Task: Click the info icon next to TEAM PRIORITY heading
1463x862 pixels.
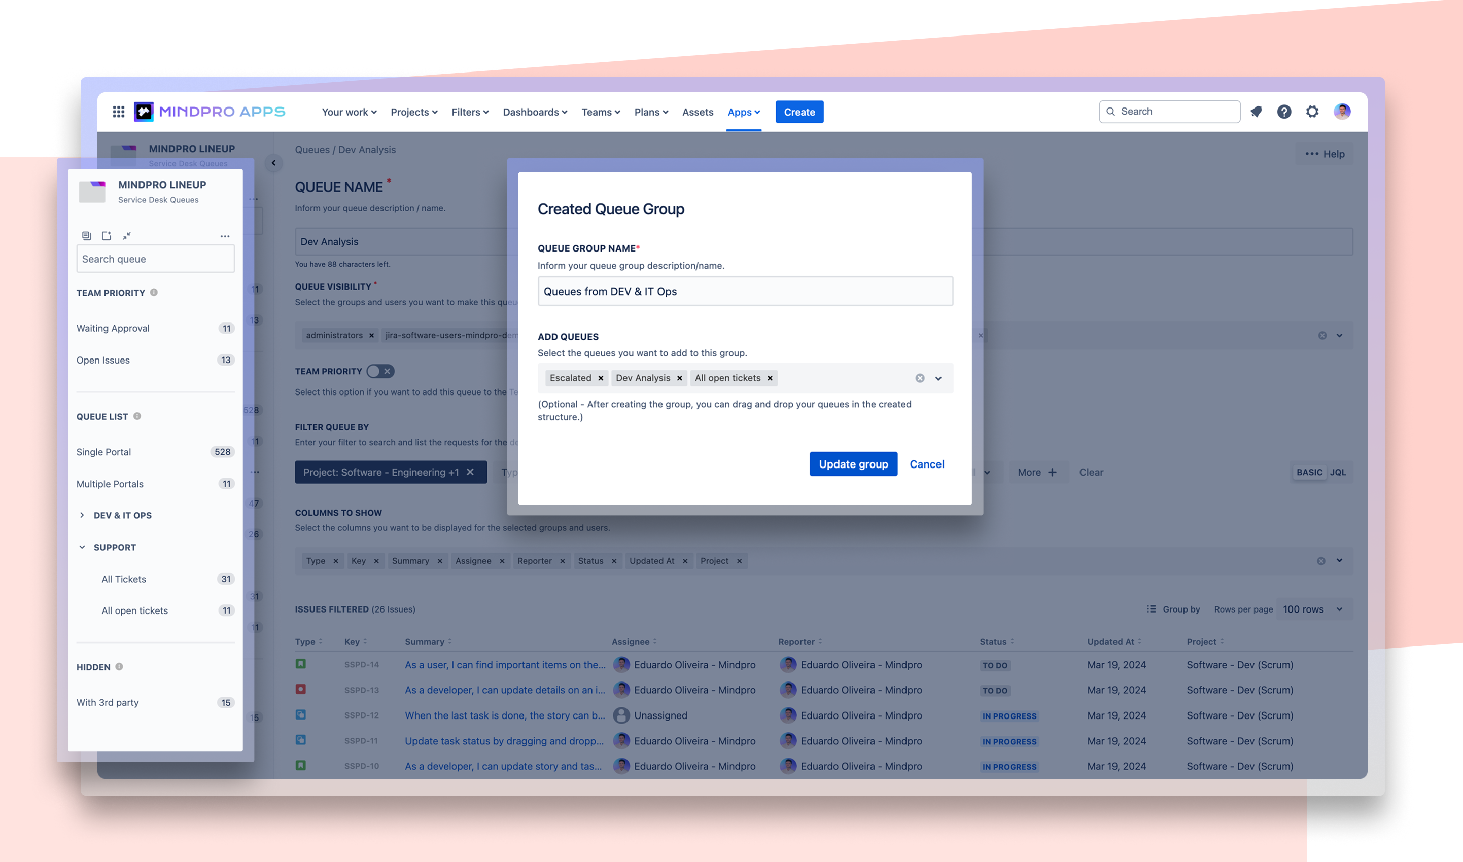Action: coord(154,292)
